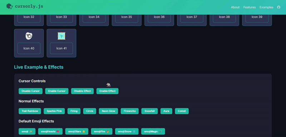Click the Normal Effects heading

click(x=31, y=101)
